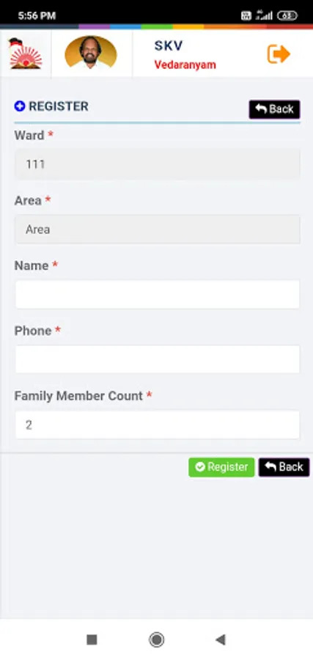313x660 pixels.
Task: Click the blue plus icon beside REGISTER
Action: 20,106
